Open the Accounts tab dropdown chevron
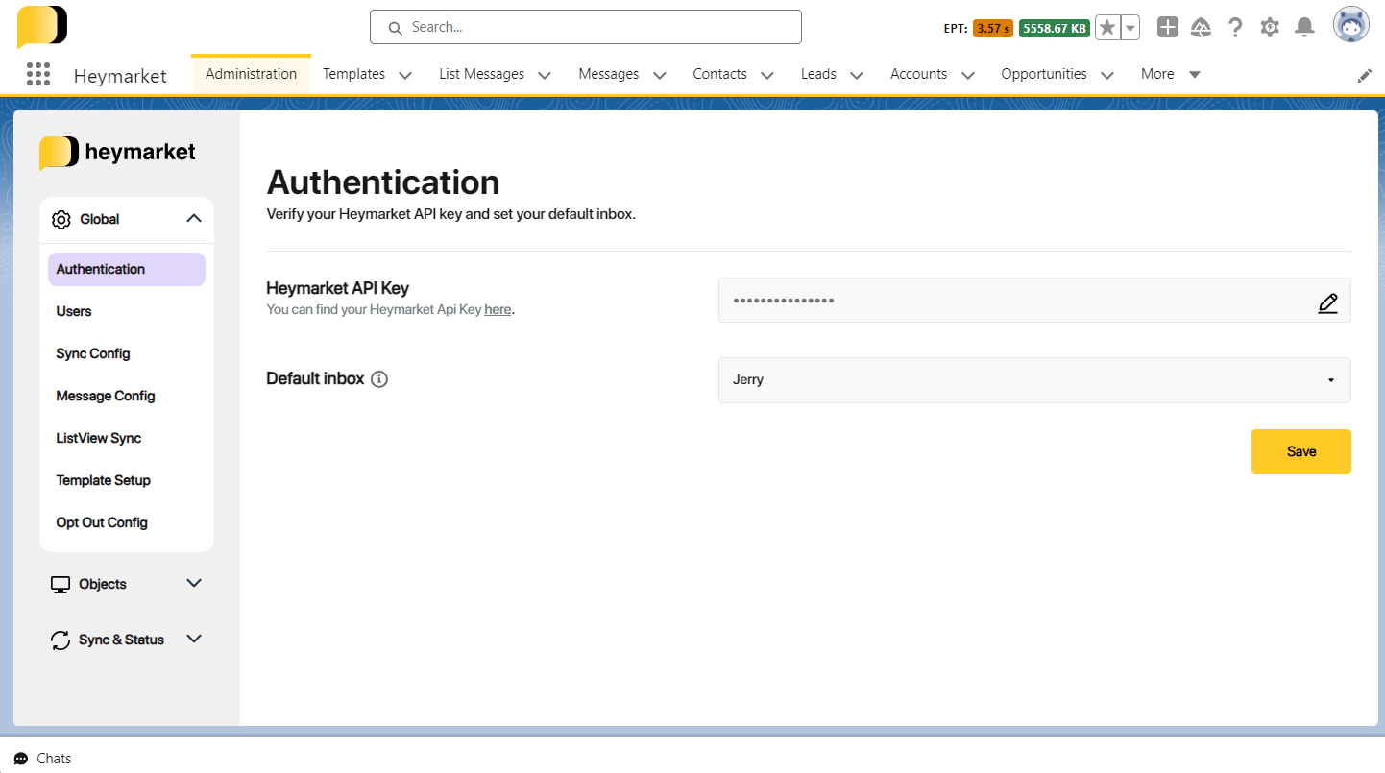Image resolution: width=1385 pixels, height=773 pixels. tap(967, 75)
